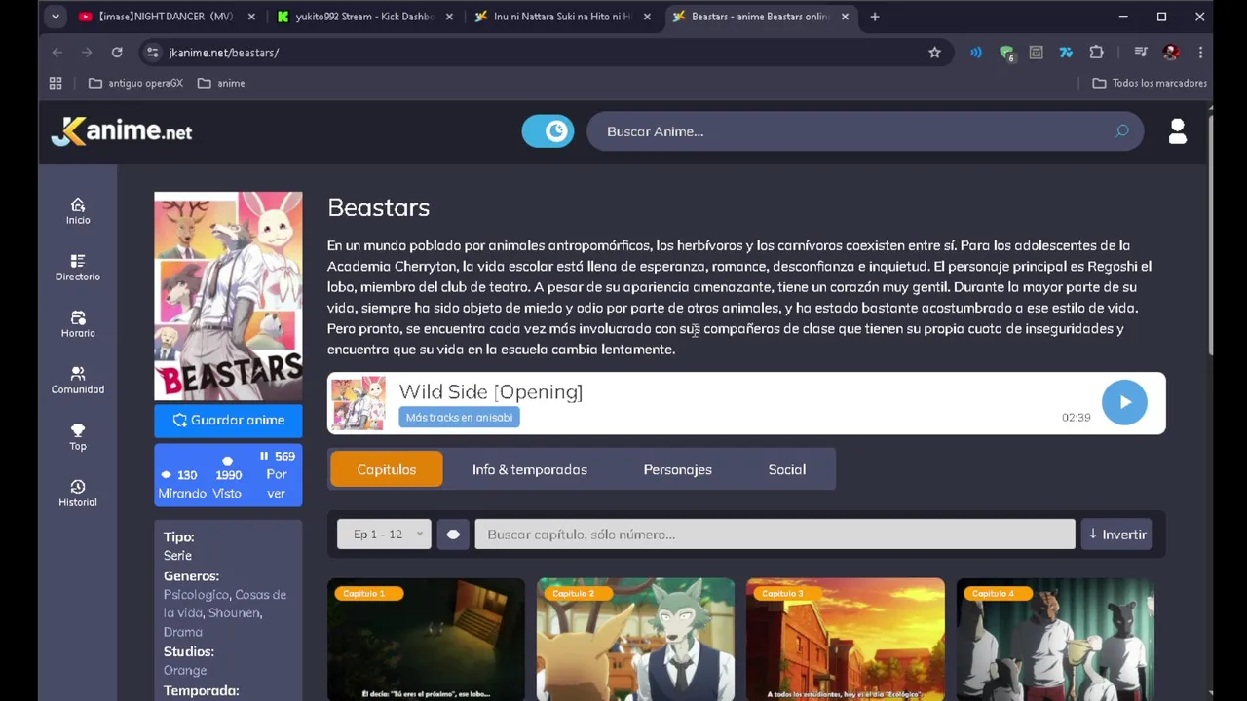Click the green extension with badge 6
Image resolution: width=1247 pixels, height=701 pixels.
pyautogui.click(x=1006, y=53)
